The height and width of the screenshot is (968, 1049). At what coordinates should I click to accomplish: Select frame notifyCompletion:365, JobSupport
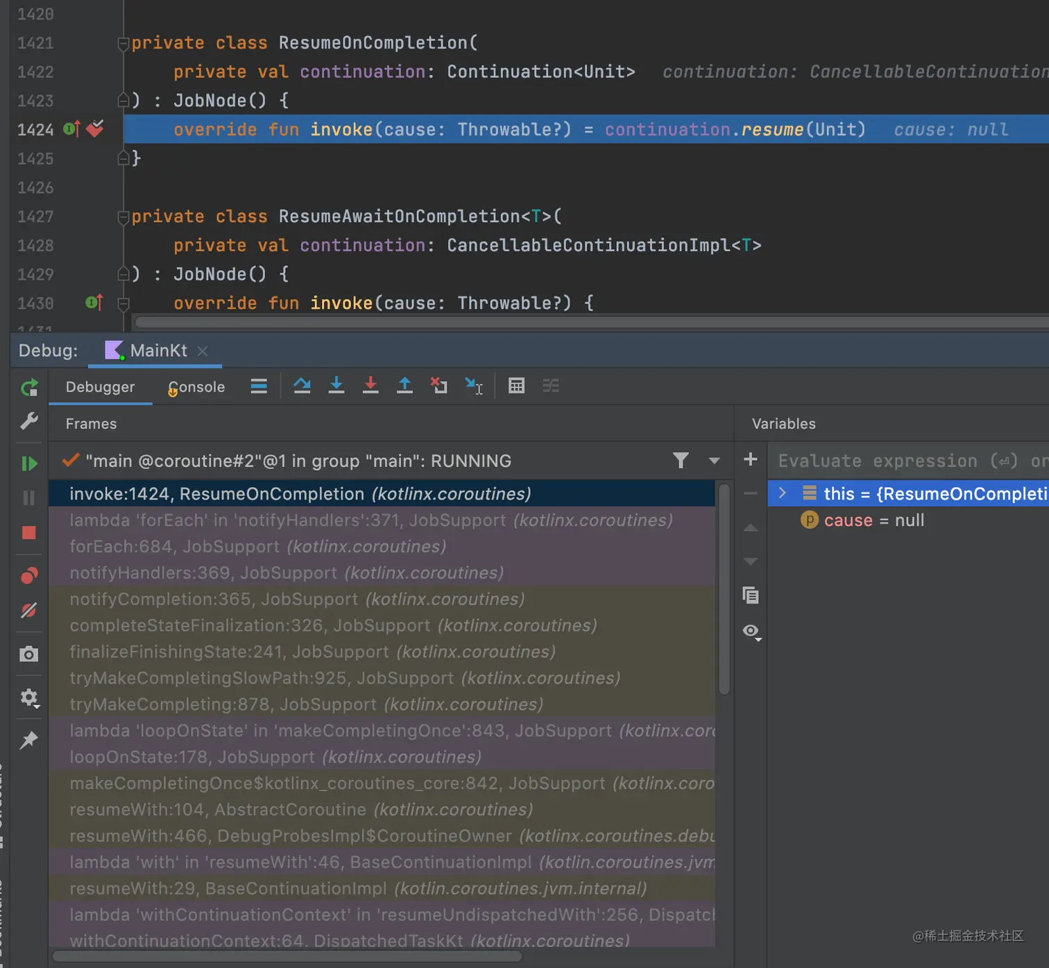[382, 600]
